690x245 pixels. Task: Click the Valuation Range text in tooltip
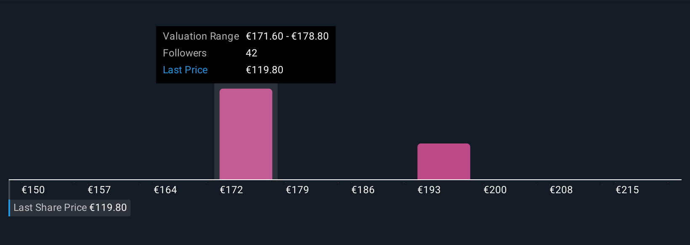(x=201, y=36)
